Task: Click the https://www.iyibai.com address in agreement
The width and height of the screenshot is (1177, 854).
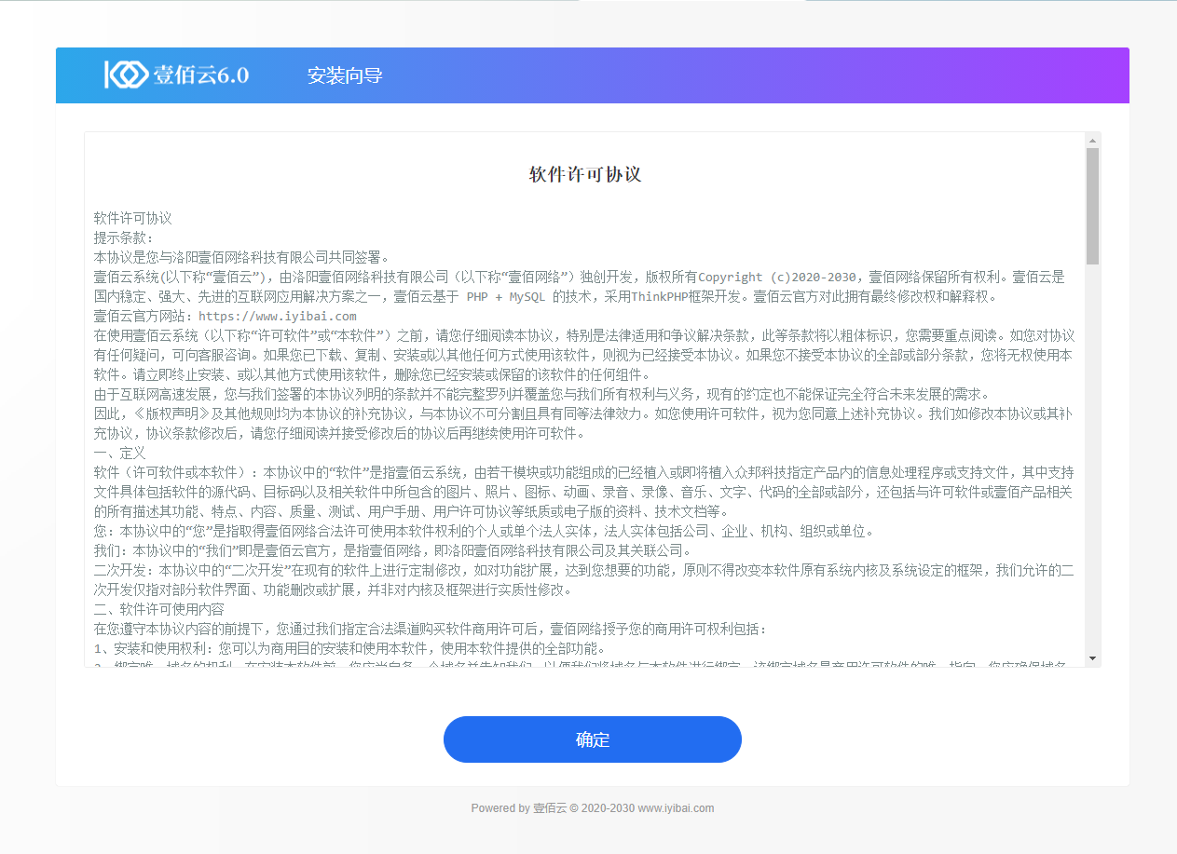Action: tap(278, 316)
